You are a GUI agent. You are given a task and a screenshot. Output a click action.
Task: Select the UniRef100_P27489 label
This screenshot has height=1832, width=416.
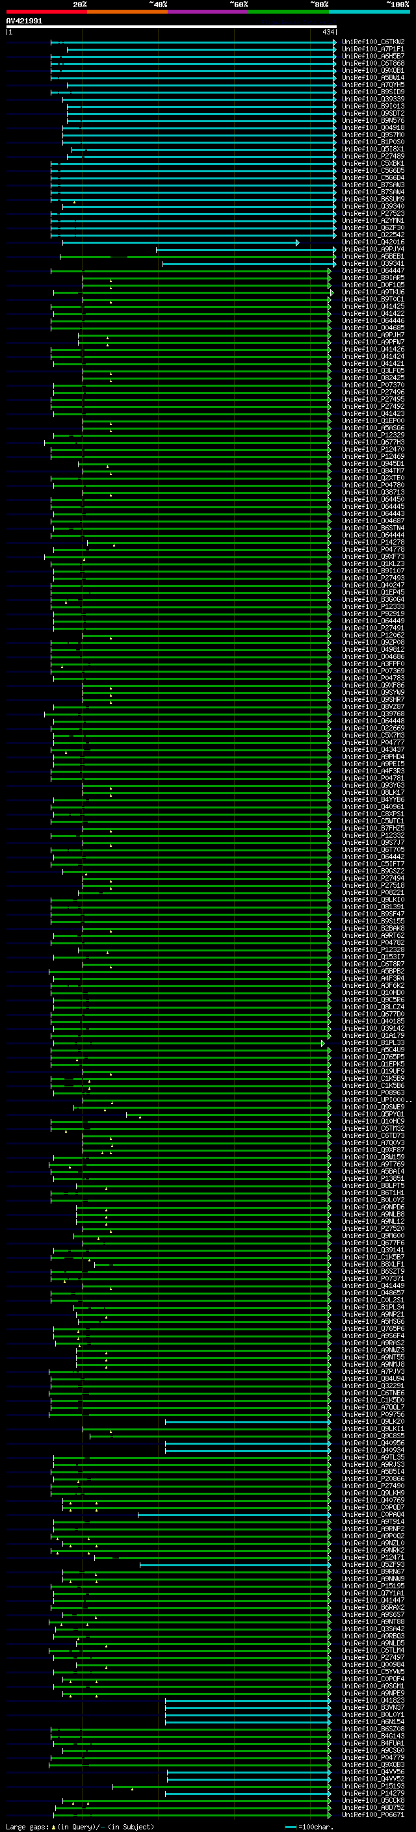[373, 156]
